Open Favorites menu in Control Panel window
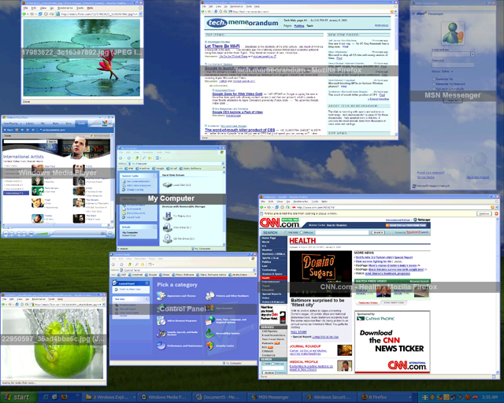This screenshot has width=504, height=403. click(x=140, y=258)
